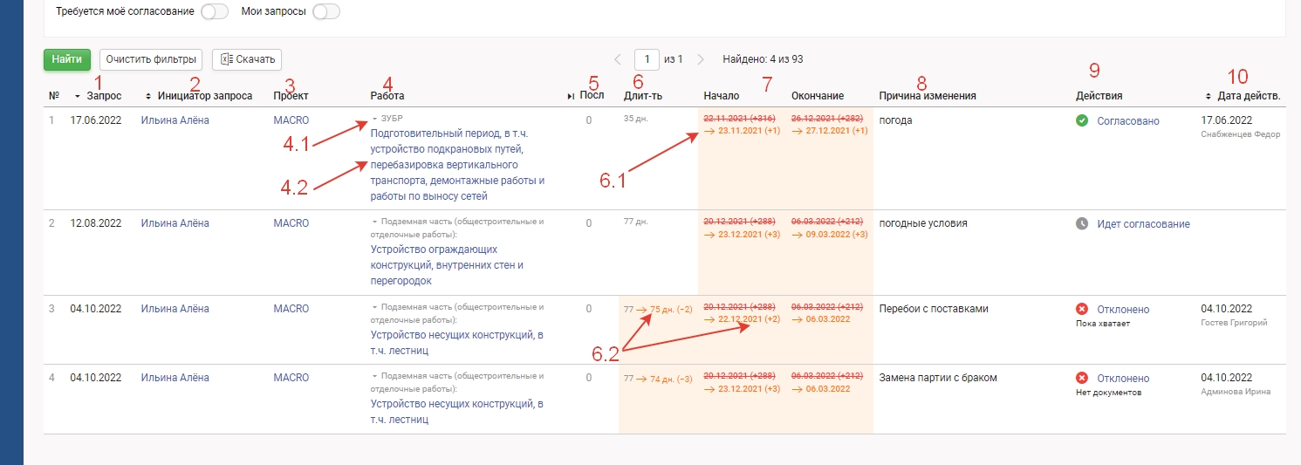Click red cross icon in Гостев Григорий row
The height and width of the screenshot is (465, 1301).
(x=1082, y=310)
